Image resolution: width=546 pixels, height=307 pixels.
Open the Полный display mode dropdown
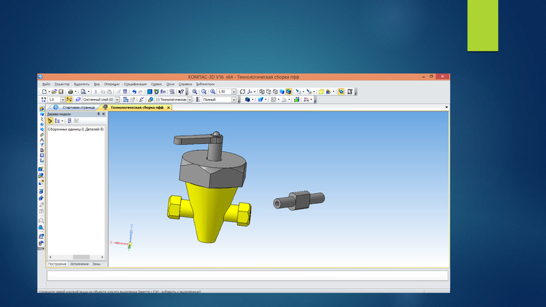234,100
